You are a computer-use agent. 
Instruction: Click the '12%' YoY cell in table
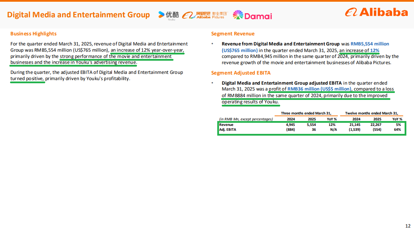332,125
